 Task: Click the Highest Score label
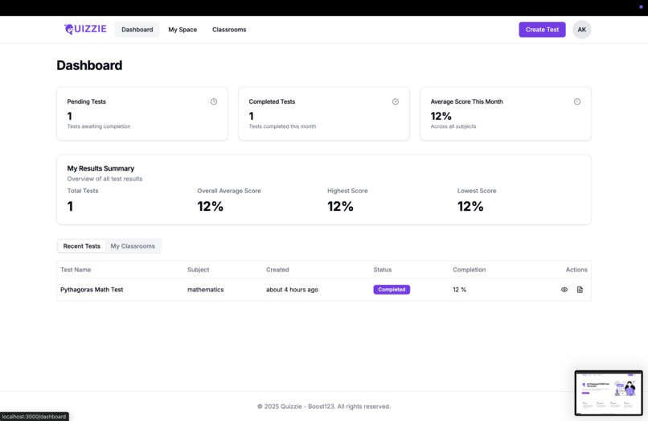coord(347,191)
